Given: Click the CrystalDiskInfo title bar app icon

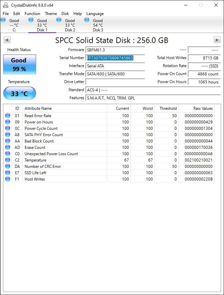Looking at the screenshot, I should pyautogui.click(x=6, y=5).
